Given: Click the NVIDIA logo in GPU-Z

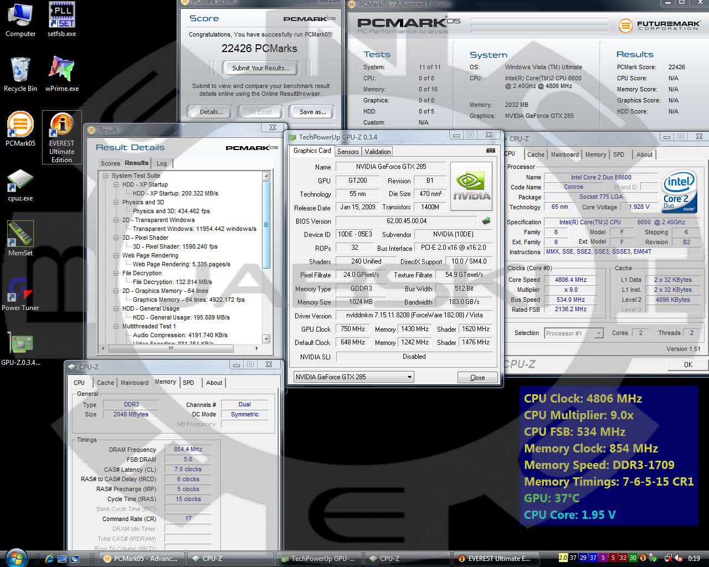Looking at the screenshot, I should [471, 187].
